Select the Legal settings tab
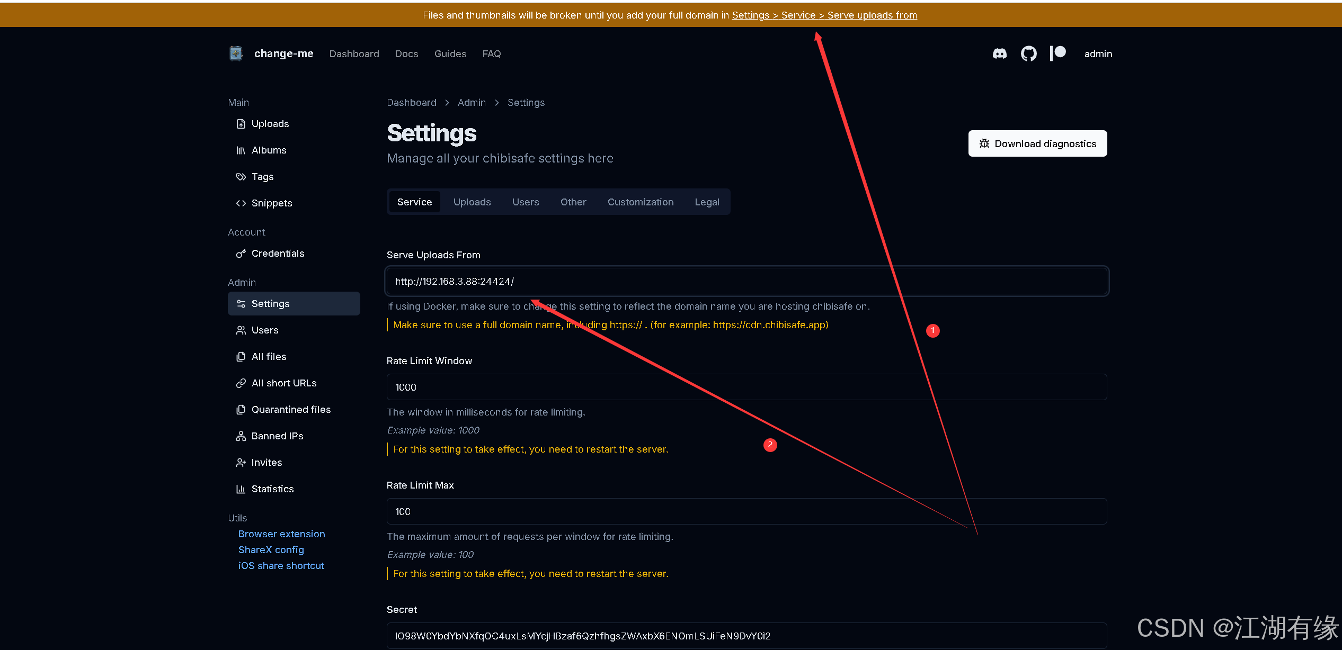Image resolution: width=1342 pixels, height=650 pixels. coord(707,202)
